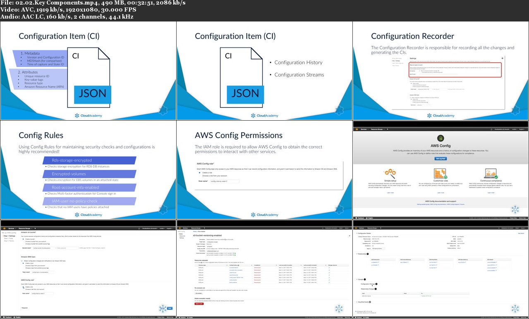This screenshot has width=529, height=319.
Task: Open Resource Groups dropdown on welcome page
Action: click(x=378, y=129)
